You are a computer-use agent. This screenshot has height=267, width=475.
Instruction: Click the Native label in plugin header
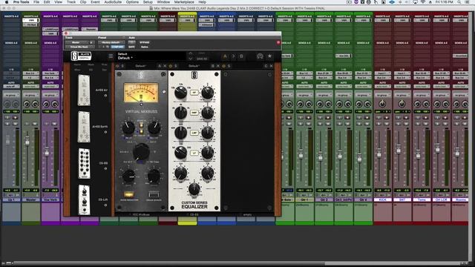tap(145, 47)
